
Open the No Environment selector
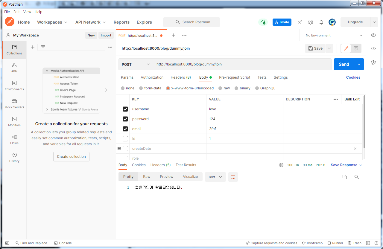point(334,35)
